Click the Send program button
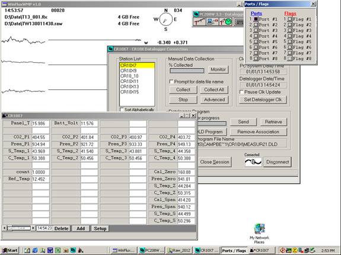 tap(243, 122)
